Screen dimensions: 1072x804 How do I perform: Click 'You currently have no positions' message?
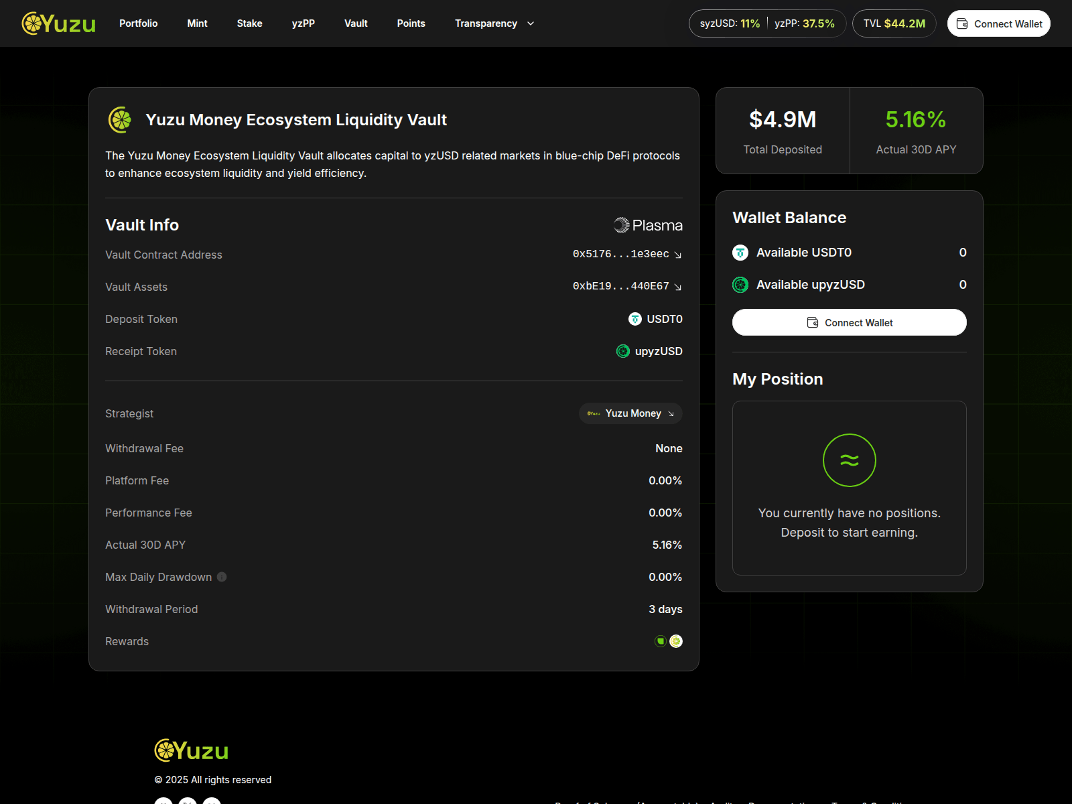[850, 523]
